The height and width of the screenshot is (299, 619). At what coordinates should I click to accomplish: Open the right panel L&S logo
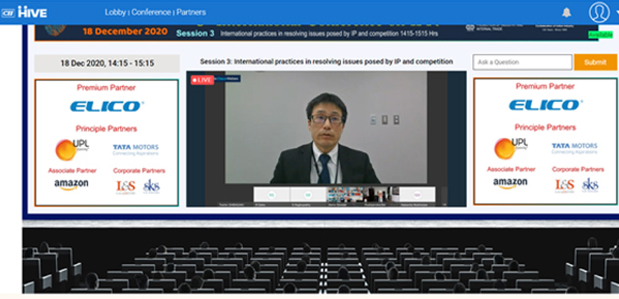tap(565, 185)
